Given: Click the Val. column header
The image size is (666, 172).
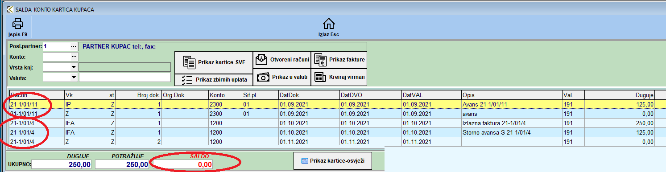Looking at the screenshot, I should (573, 95).
